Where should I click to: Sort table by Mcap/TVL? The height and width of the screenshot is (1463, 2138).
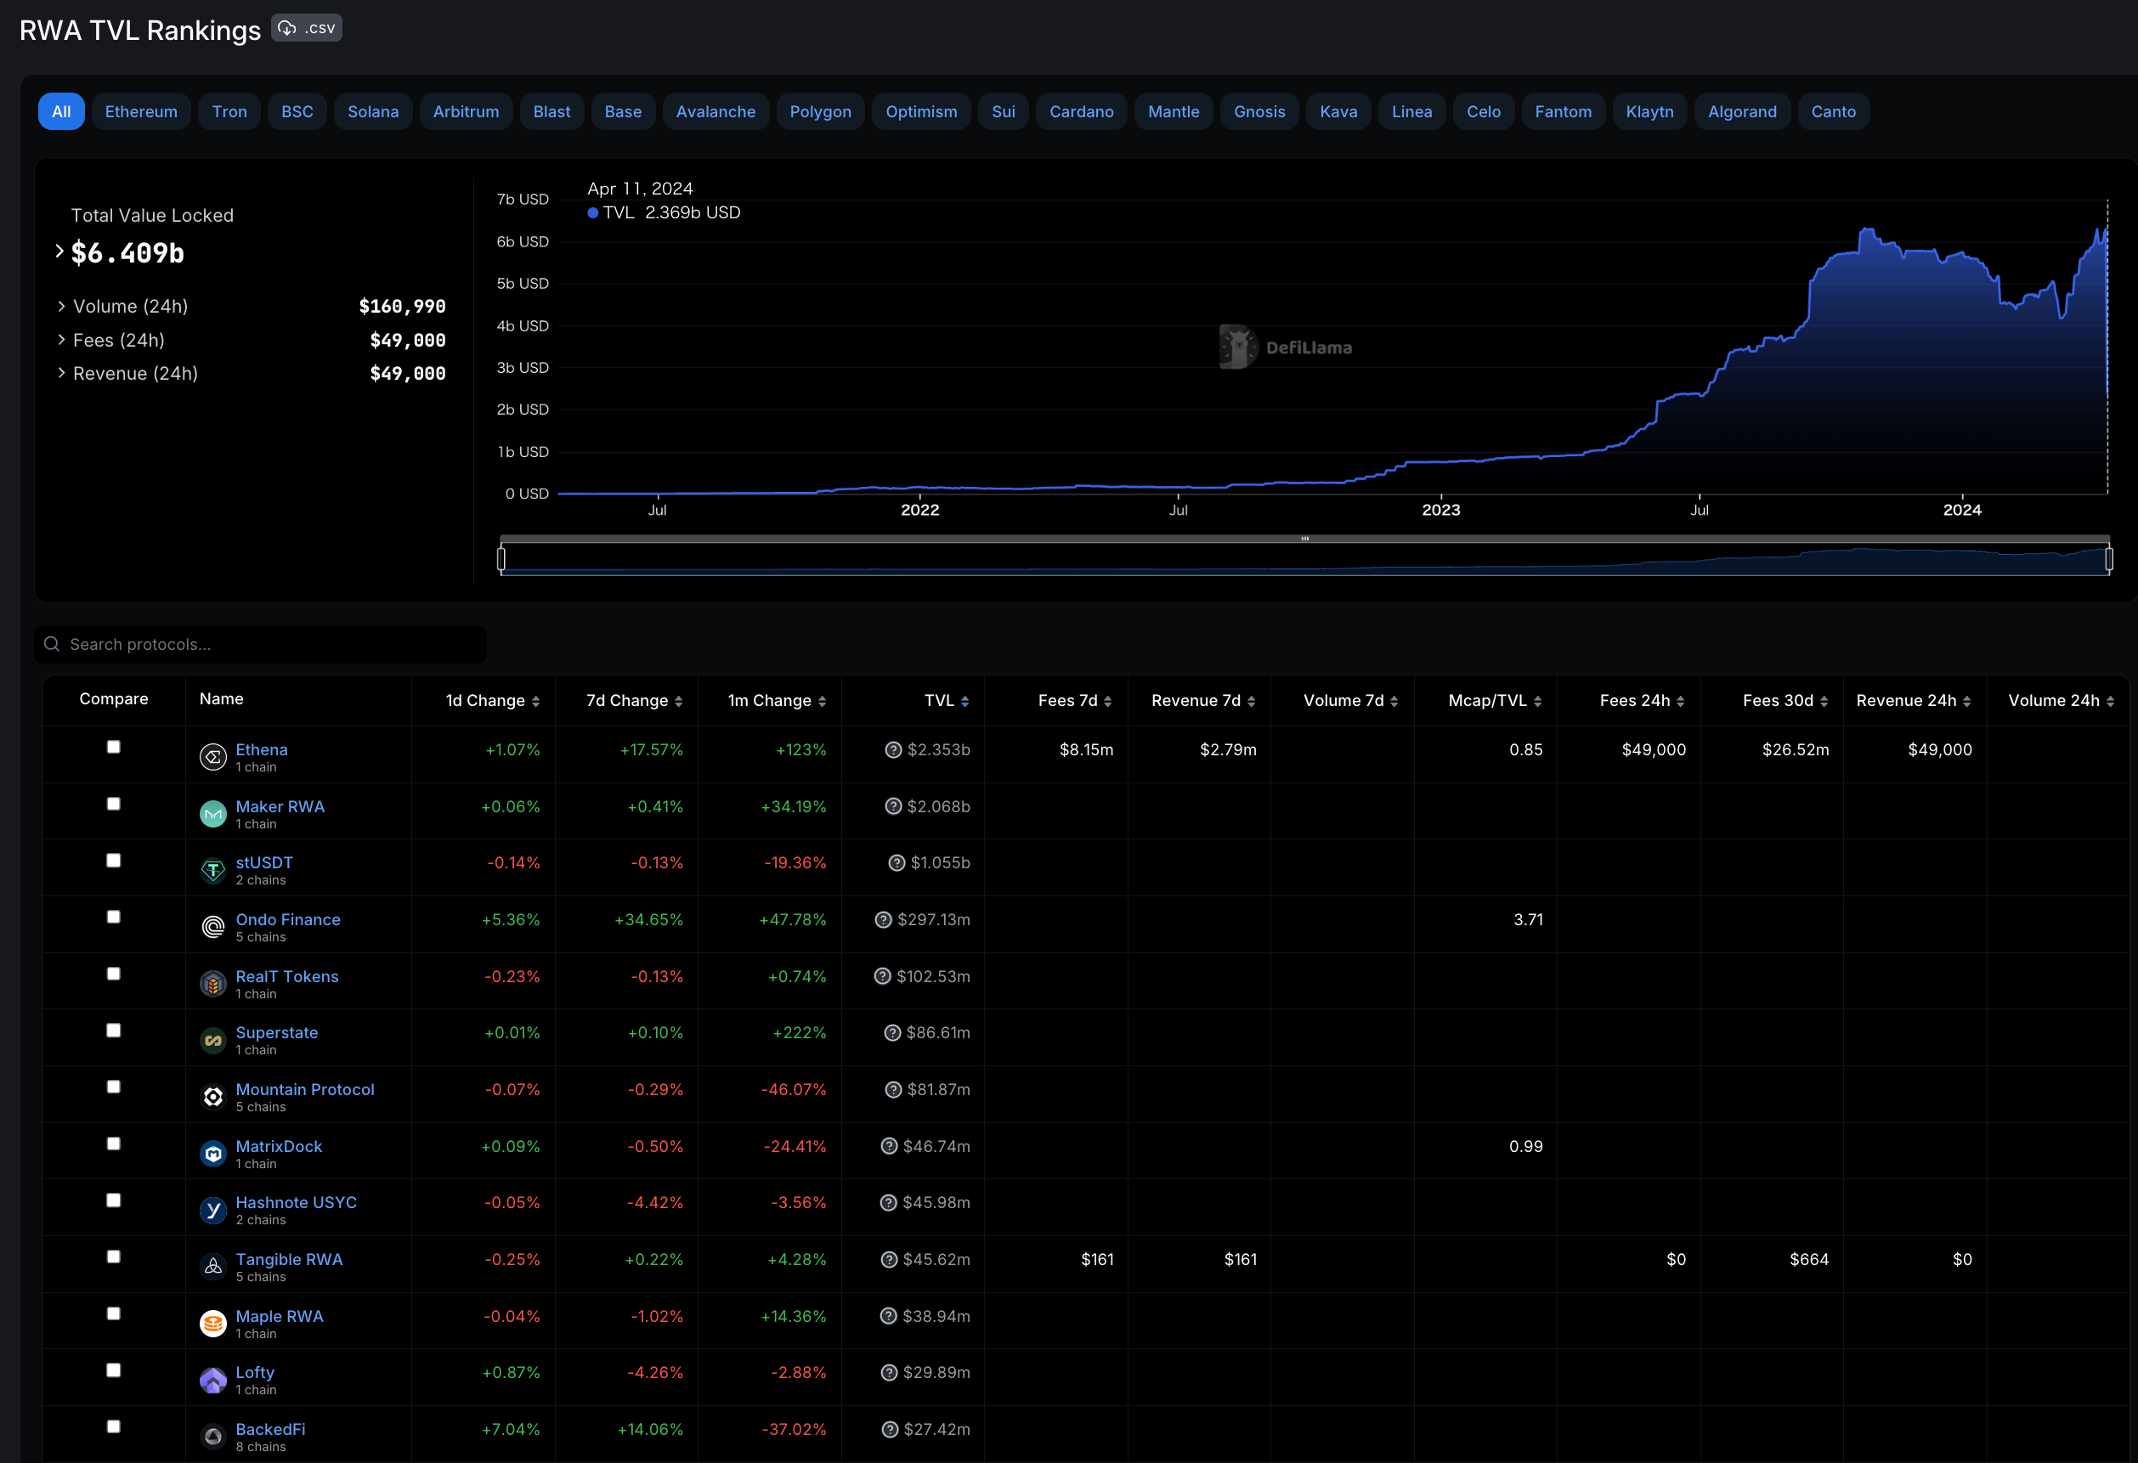pos(1494,701)
